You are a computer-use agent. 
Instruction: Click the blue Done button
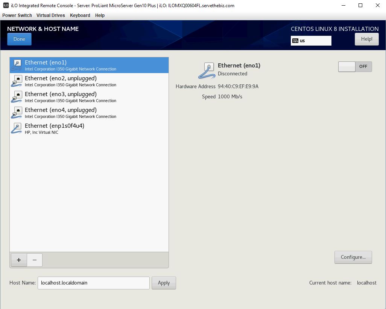19,39
